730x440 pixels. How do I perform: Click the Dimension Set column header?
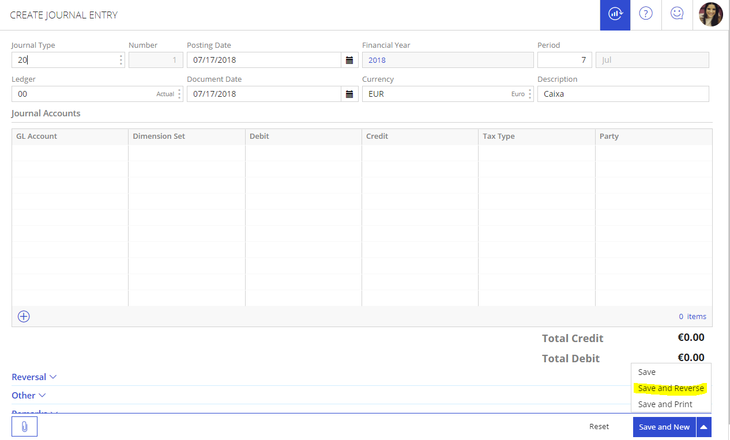click(x=187, y=136)
